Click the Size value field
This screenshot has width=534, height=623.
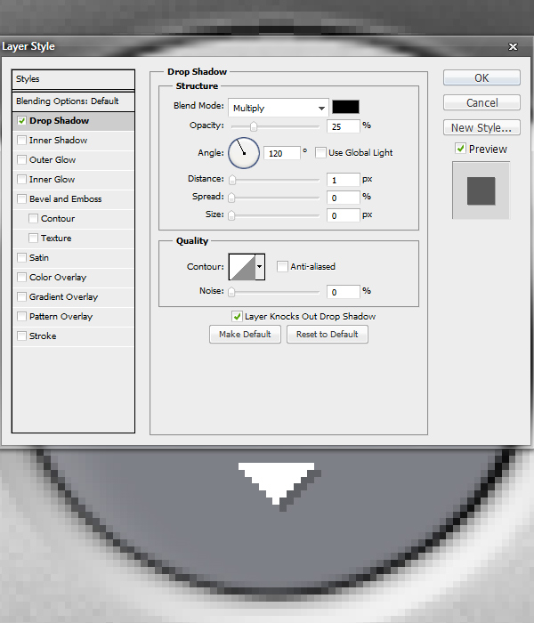[x=344, y=215]
